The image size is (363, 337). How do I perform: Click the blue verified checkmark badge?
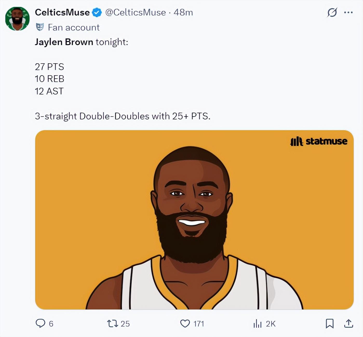click(97, 12)
